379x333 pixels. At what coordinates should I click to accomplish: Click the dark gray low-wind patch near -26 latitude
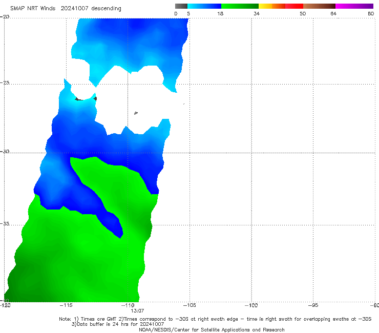point(78,99)
